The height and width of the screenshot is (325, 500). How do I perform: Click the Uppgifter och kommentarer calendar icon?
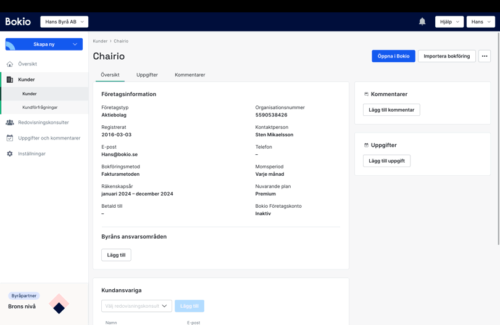(x=10, y=138)
